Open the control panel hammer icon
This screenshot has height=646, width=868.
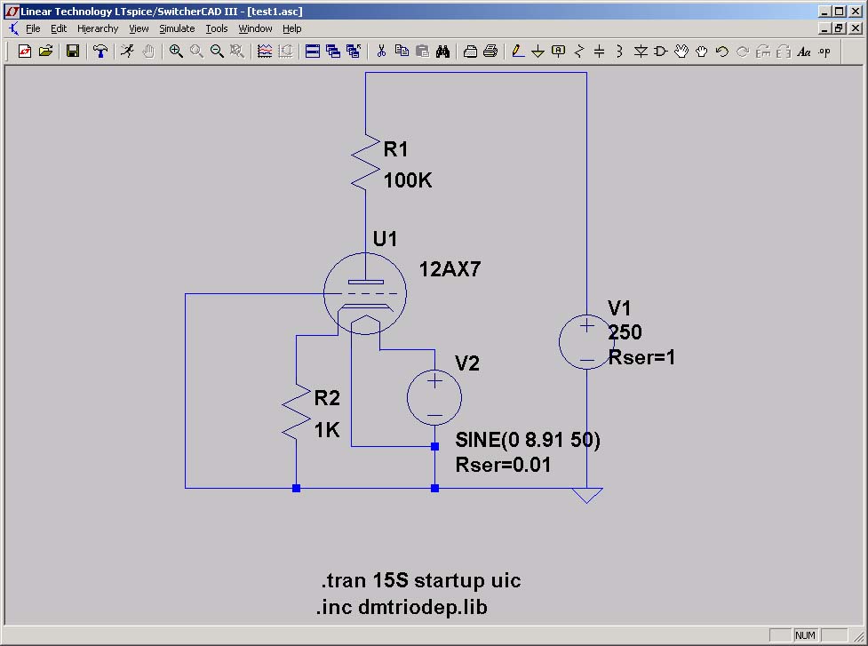(100, 52)
